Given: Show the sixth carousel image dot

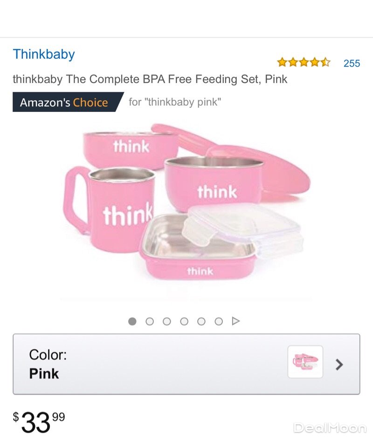Looking at the screenshot, I should (x=219, y=321).
